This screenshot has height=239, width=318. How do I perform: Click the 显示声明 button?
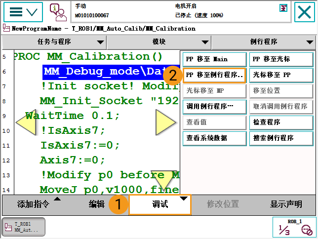(x=286, y=204)
